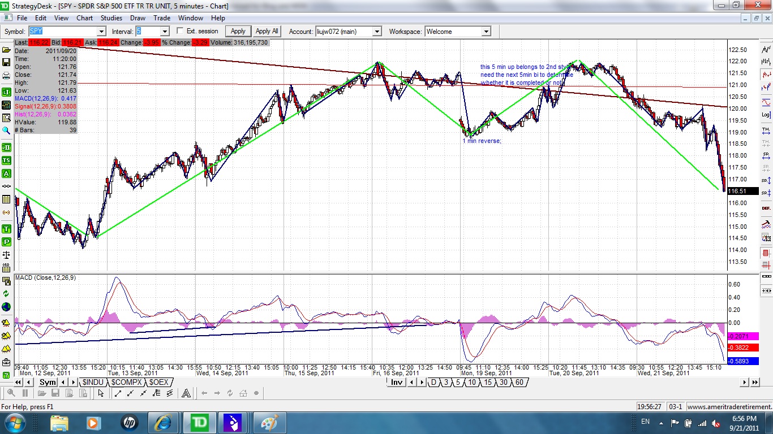The image size is (773, 434).
Task: Click the MACD (Close,12,26,9) study label
Action: [x=45, y=277]
